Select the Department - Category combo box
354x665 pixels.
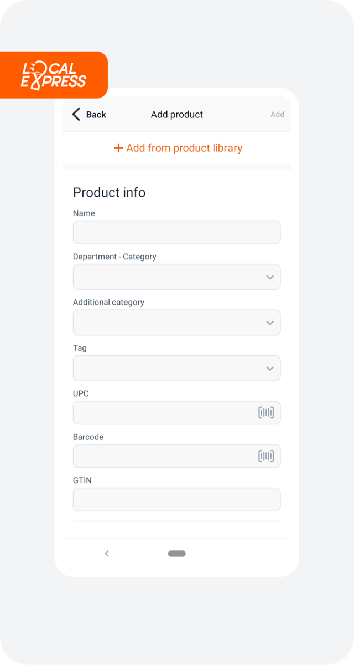[176, 277]
